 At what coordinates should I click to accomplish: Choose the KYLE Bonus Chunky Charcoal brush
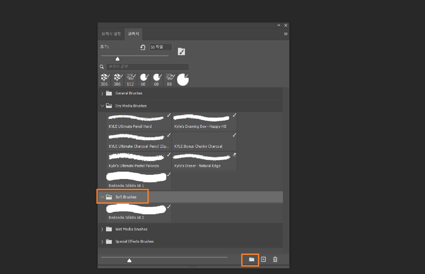[204, 142]
